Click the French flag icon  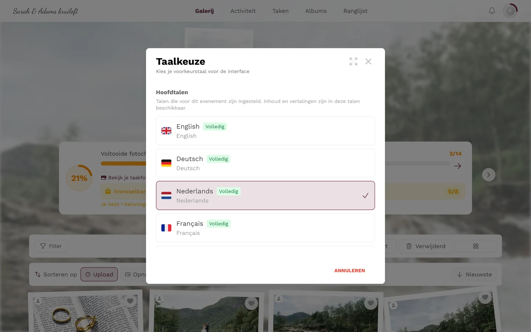[166, 228]
